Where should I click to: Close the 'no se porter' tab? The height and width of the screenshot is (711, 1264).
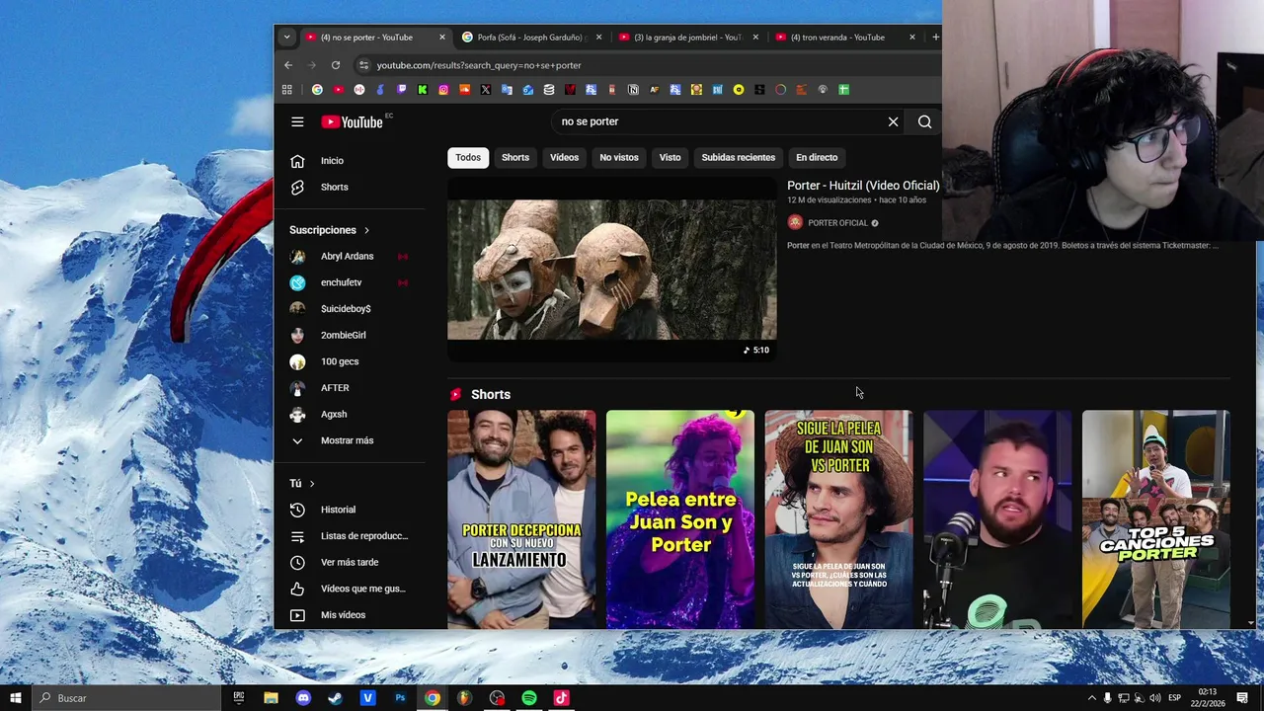[442, 38]
